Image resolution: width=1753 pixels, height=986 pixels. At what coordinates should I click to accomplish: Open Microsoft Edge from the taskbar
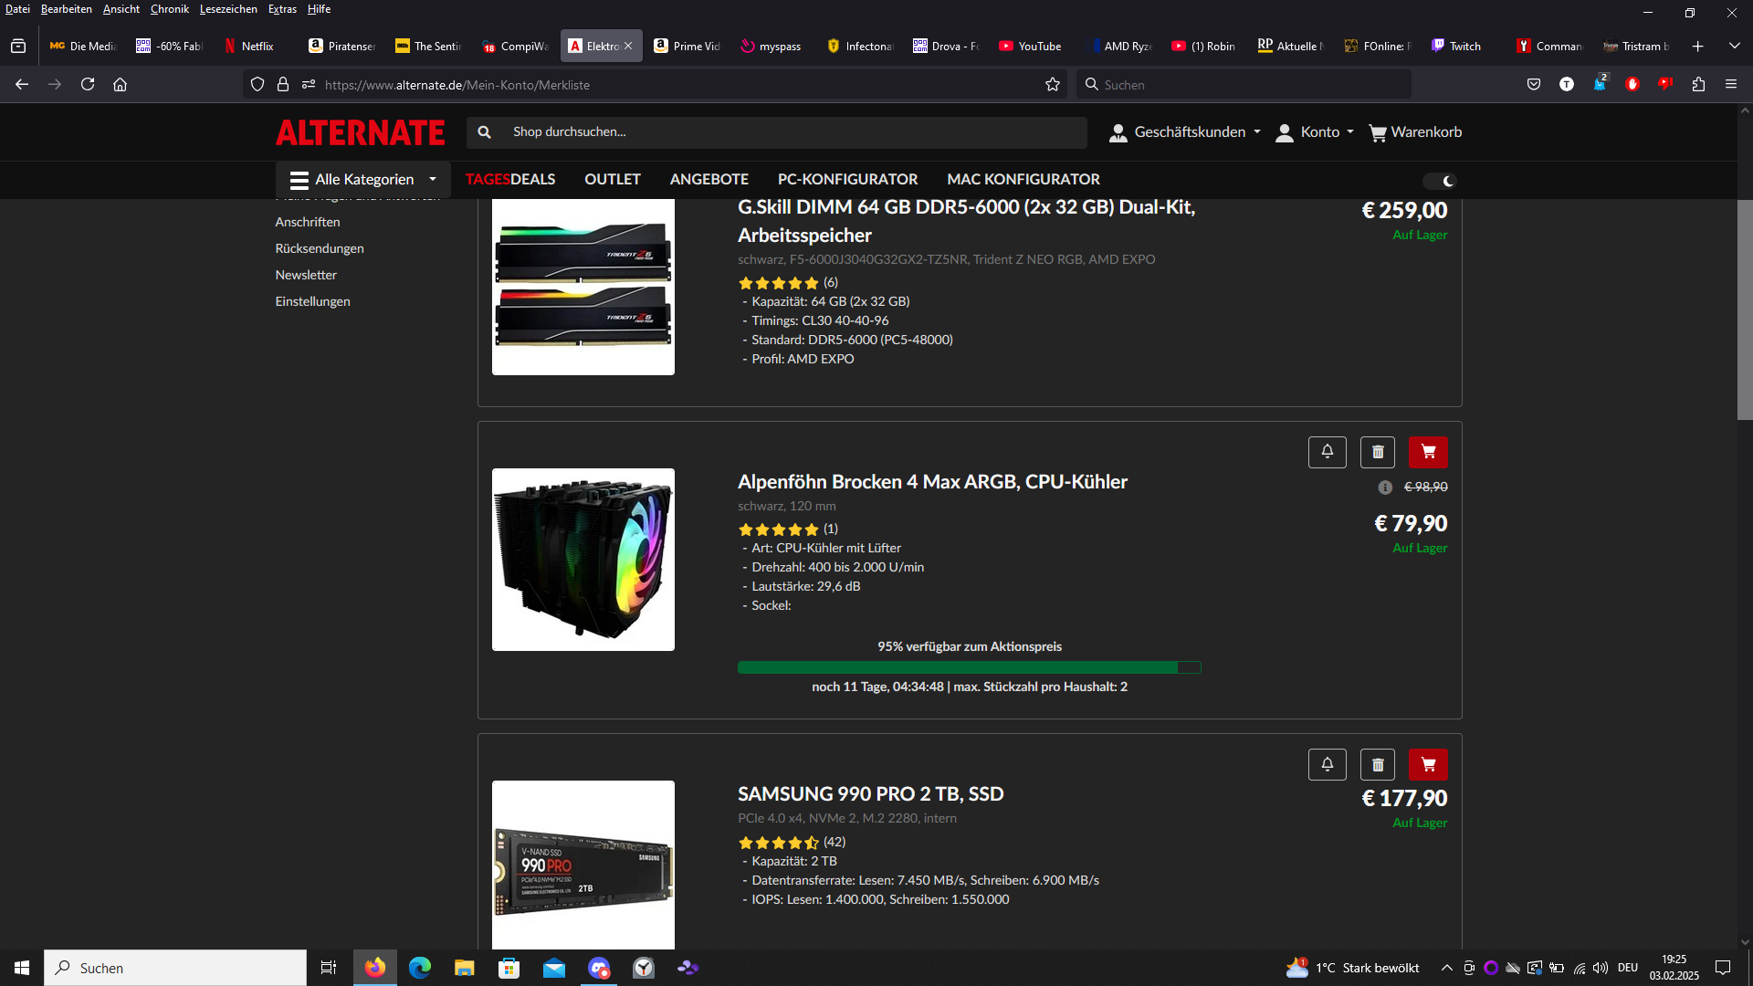tap(420, 968)
